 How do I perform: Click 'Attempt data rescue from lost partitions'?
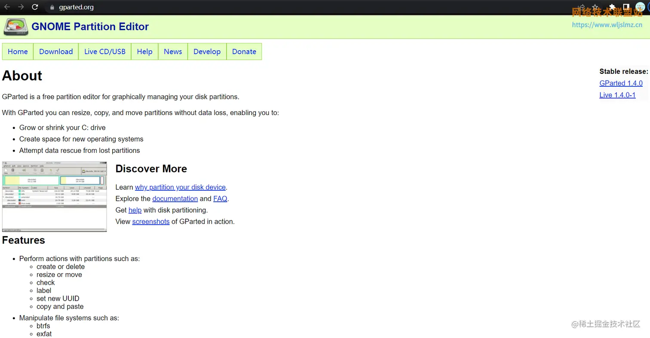80,151
